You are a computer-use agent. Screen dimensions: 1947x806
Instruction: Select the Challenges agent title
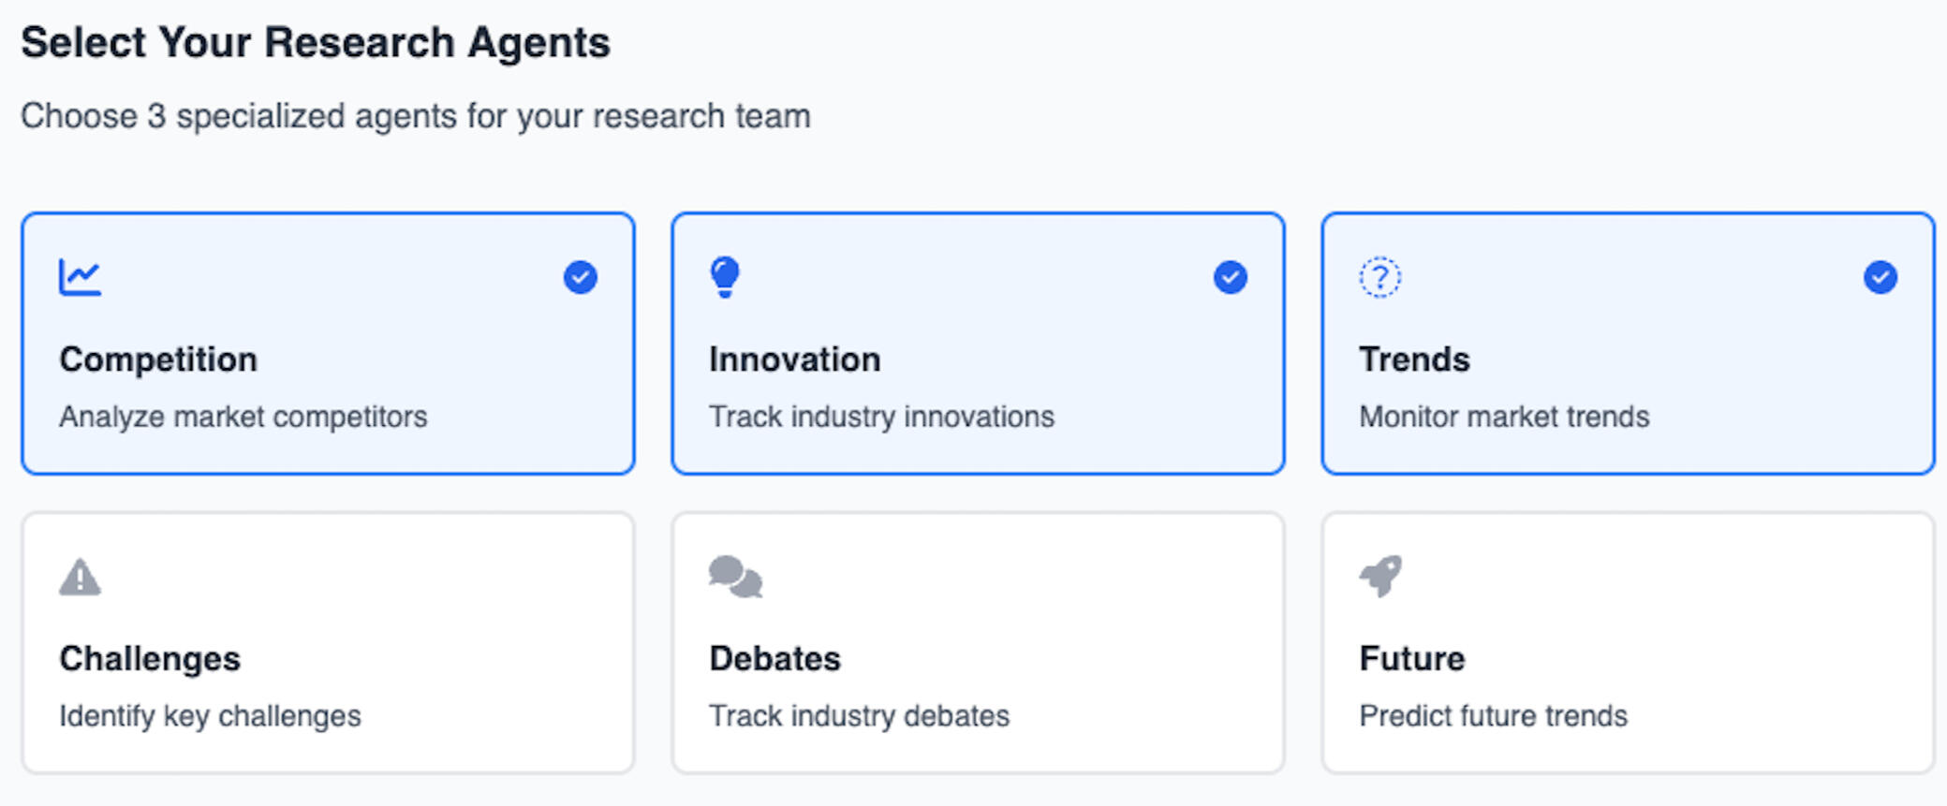[x=150, y=658]
